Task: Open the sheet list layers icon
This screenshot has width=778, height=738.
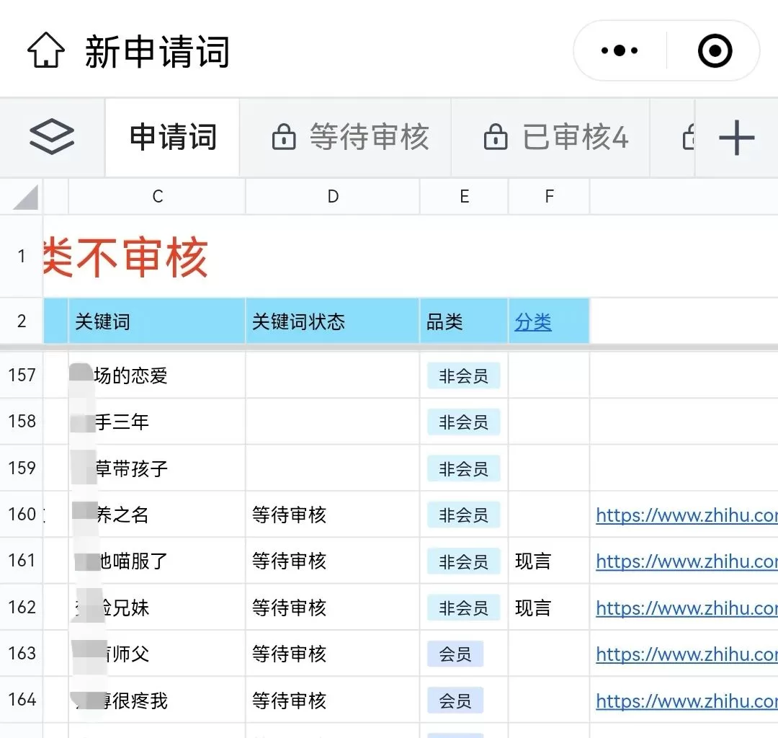Action: pyautogui.click(x=52, y=137)
